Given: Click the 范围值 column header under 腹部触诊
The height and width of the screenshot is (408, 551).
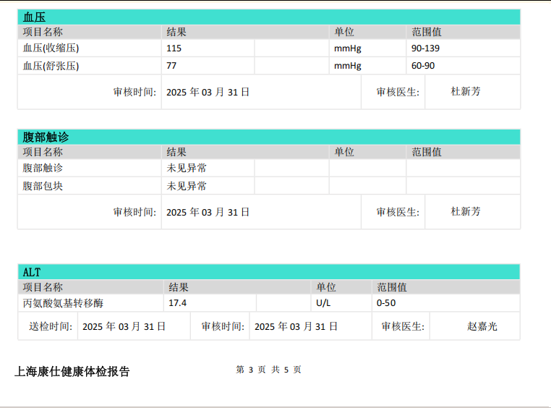Looking at the screenshot, I should click(427, 152).
